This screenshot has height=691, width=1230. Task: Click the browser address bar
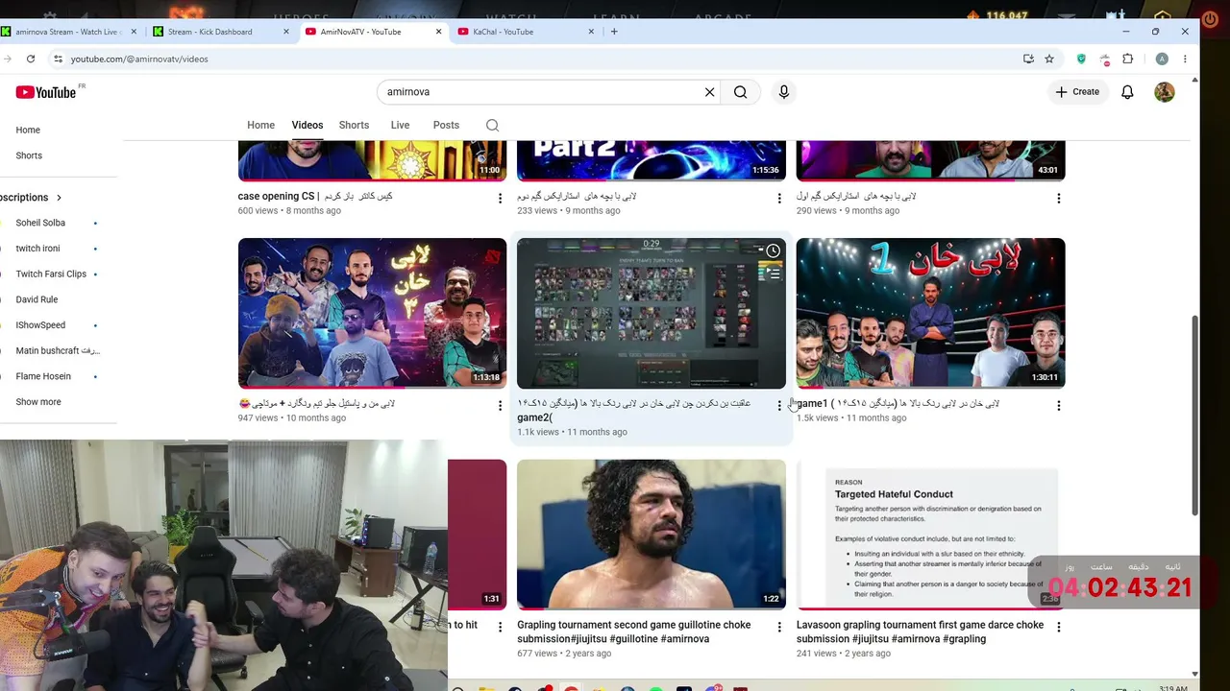538,59
